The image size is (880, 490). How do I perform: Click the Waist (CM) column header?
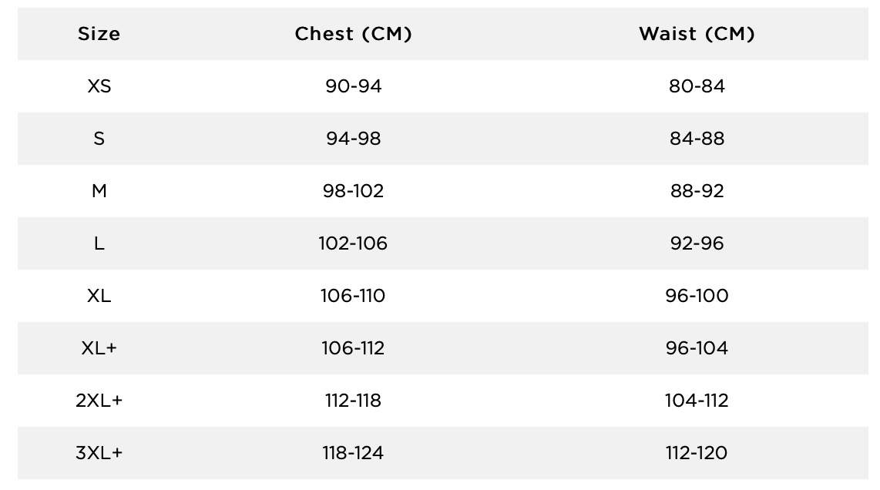pyautogui.click(x=697, y=34)
